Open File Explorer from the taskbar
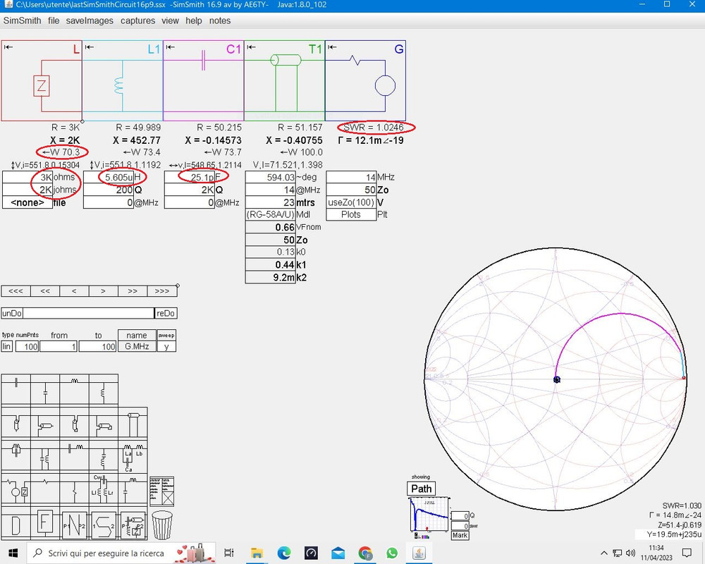 point(257,553)
